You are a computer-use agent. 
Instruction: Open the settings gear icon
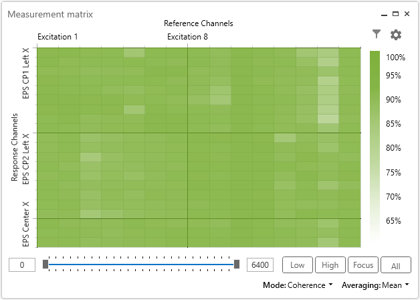(396, 35)
